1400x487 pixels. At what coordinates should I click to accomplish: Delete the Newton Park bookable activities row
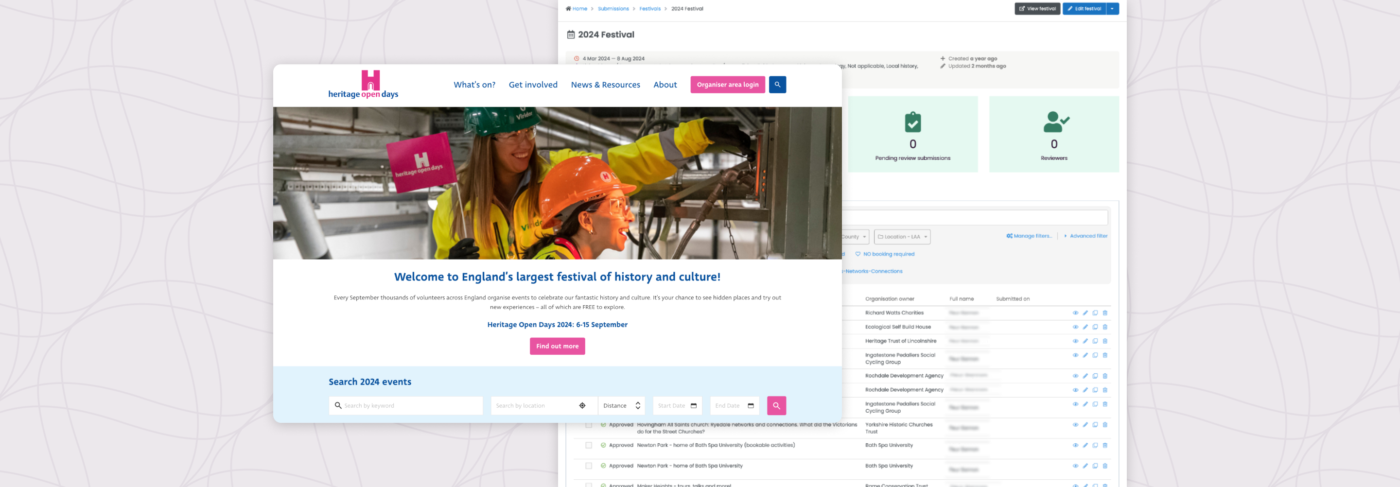pyautogui.click(x=1104, y=445)
